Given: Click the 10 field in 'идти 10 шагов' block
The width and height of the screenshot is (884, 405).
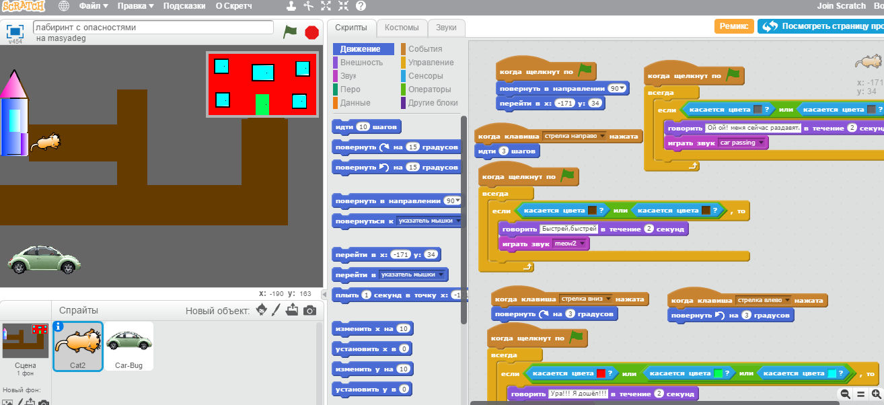Looking at the screenshot, I should [x=363, y=126].
